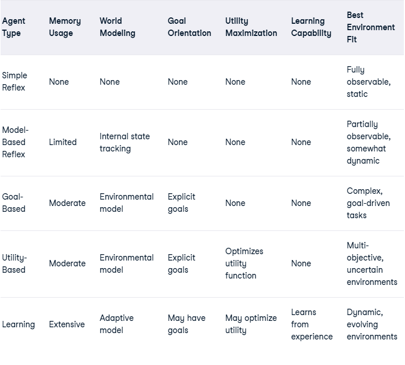Click the Model-Based Reflex agent cell

pyautogui.click(x=15, y=142)
